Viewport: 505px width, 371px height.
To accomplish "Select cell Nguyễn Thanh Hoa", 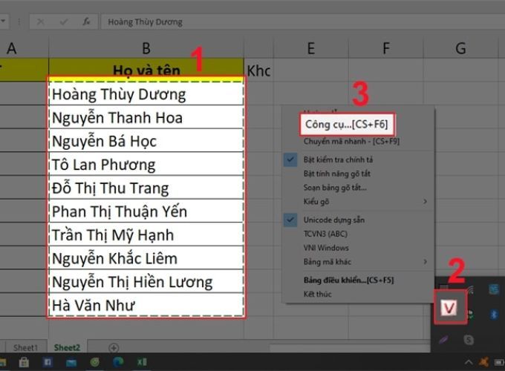I will click(146, 117).
